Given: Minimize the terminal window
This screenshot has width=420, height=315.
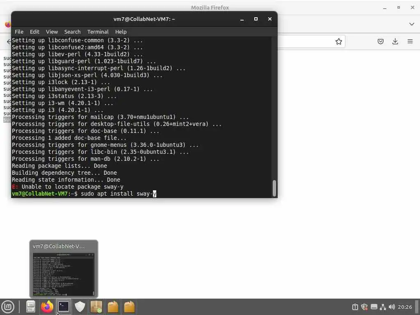Looking at the screenshot, I should tap(242, 19).
